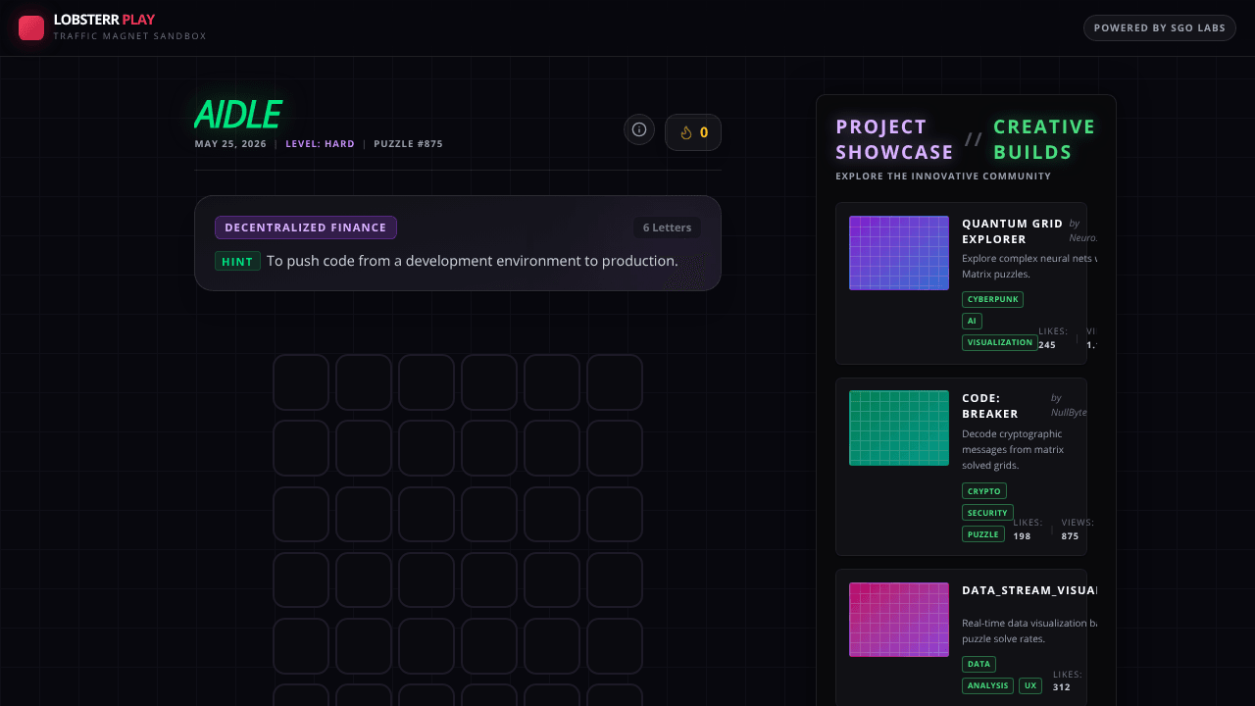Click the Security tag
The height and width of the screenshot is (706, 1255).
(x=987, y=513)
